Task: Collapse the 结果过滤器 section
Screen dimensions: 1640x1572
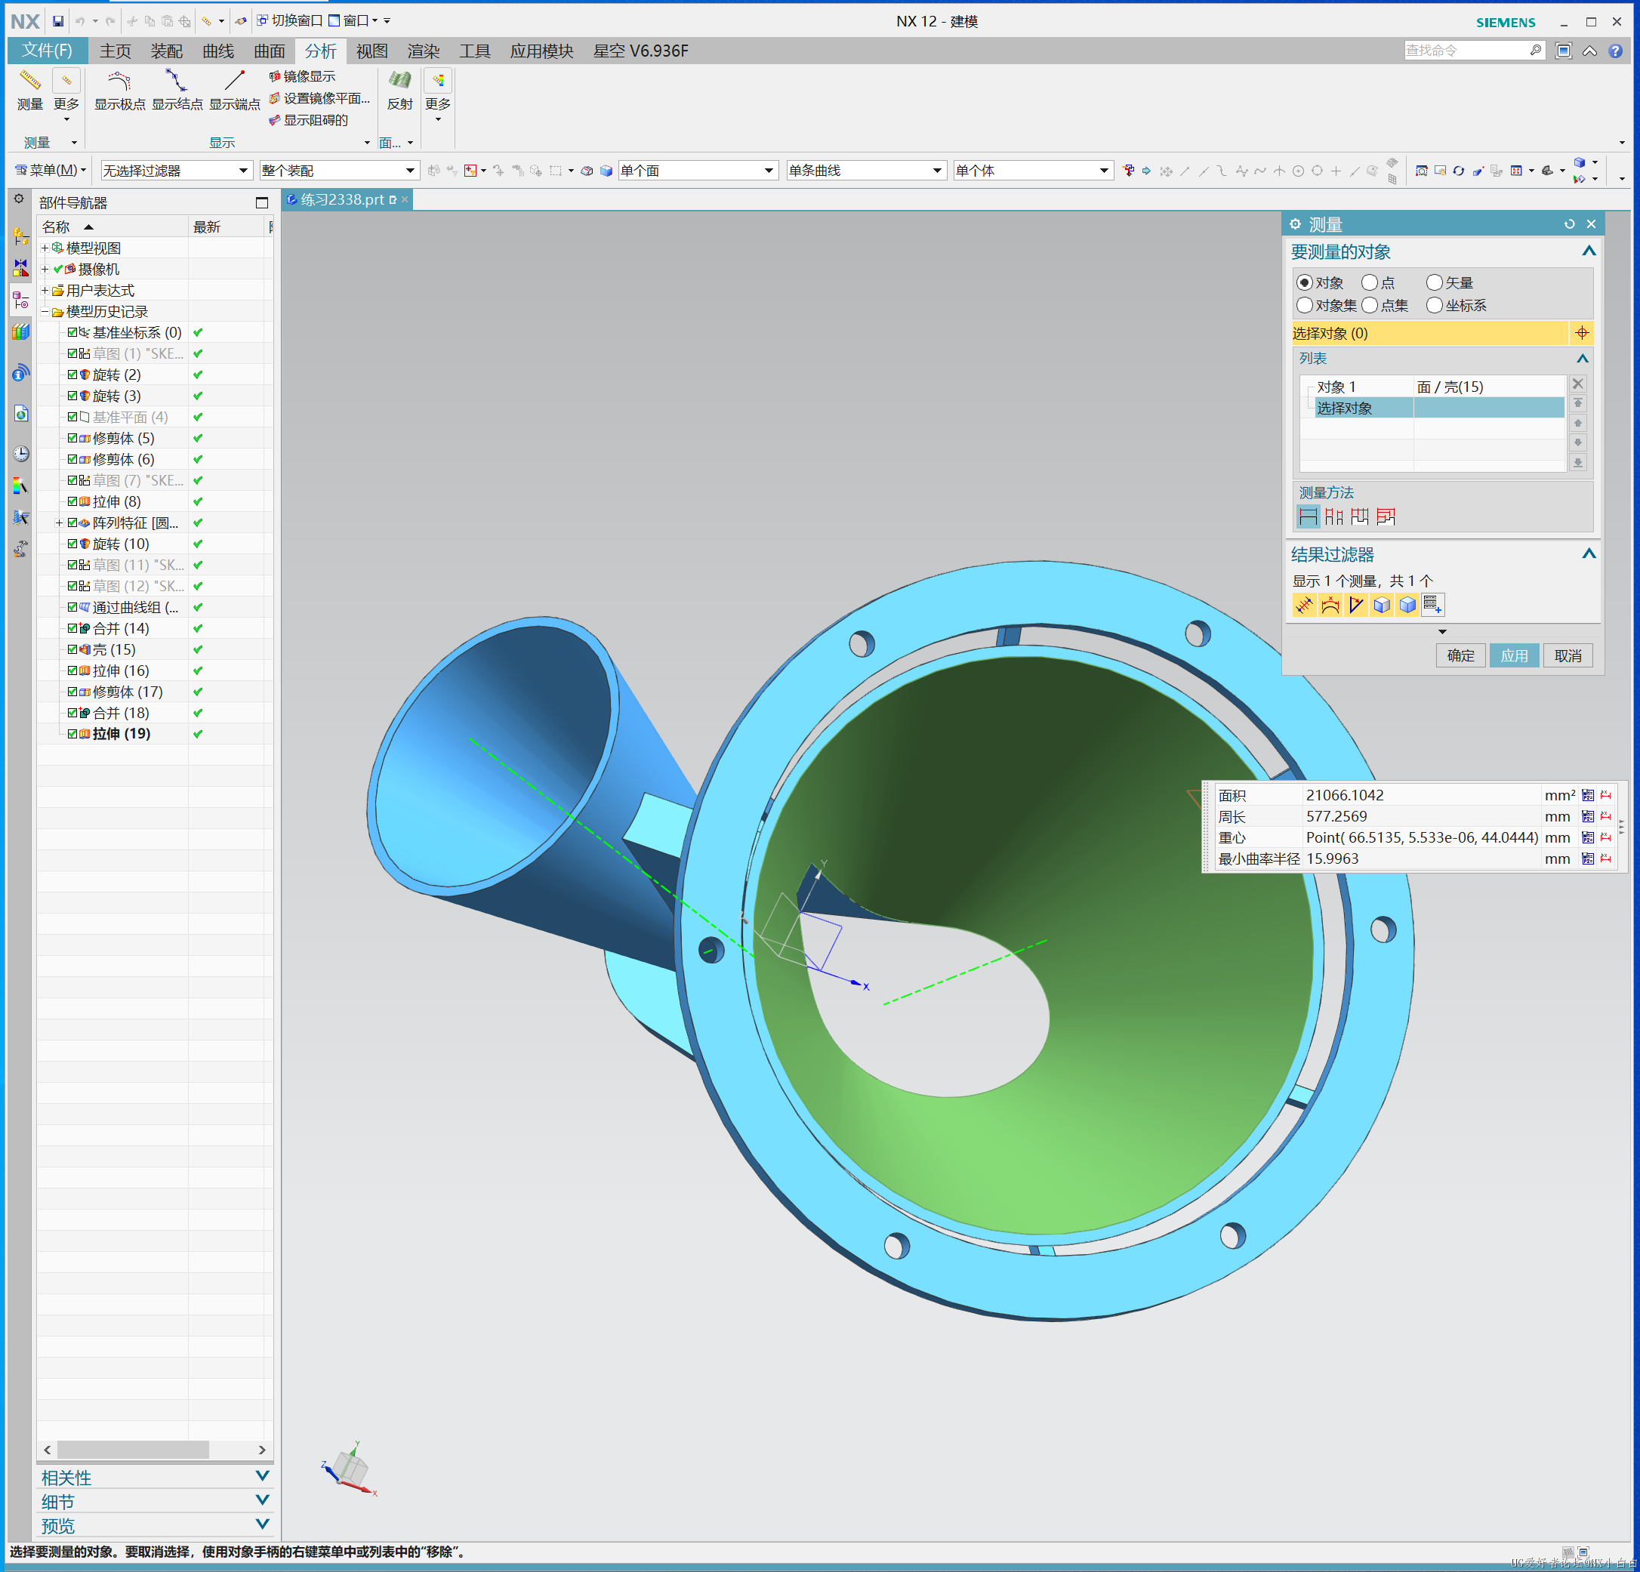Action: 1588,554
